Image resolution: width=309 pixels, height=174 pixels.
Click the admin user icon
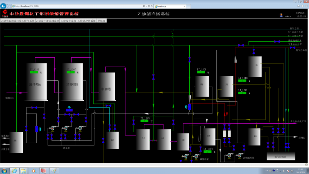[281, 15]
